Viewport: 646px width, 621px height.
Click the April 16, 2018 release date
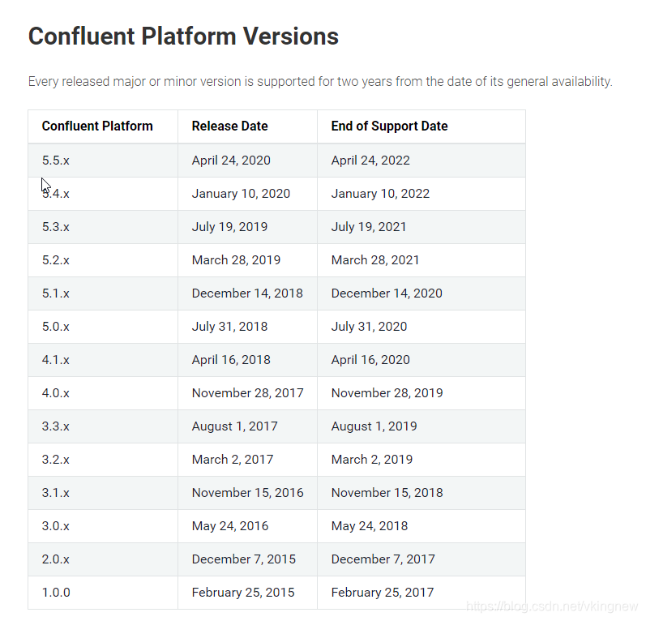pos(231,359)
